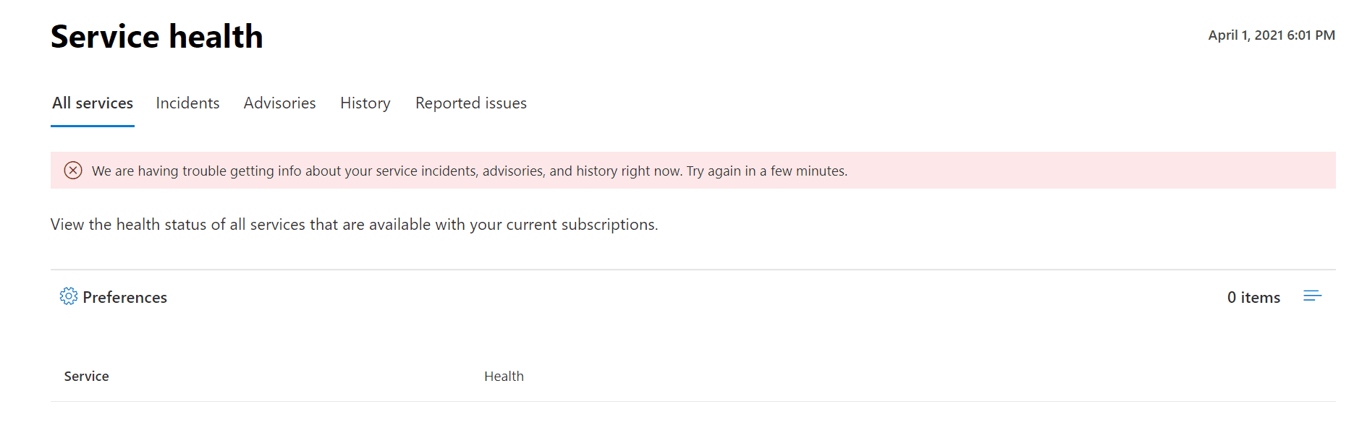Click divider line above Preferences row
1362x438 pixels.
pos(693,270)
